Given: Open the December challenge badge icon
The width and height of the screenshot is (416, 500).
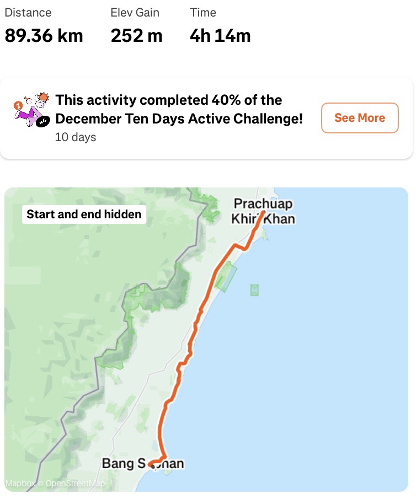Looking at the screenshot, I should [31, 110].
